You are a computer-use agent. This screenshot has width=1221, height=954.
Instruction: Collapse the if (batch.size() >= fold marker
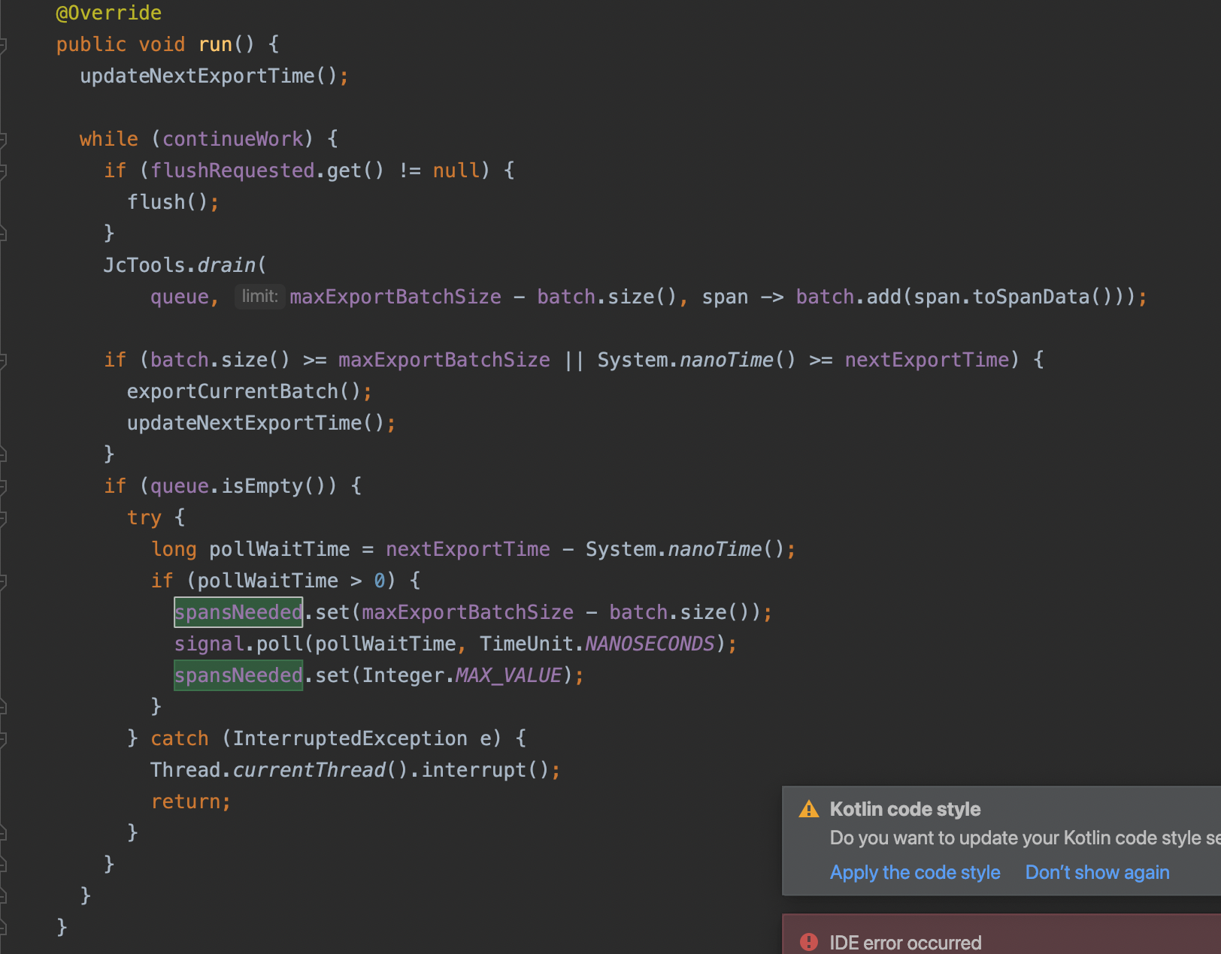3,361
